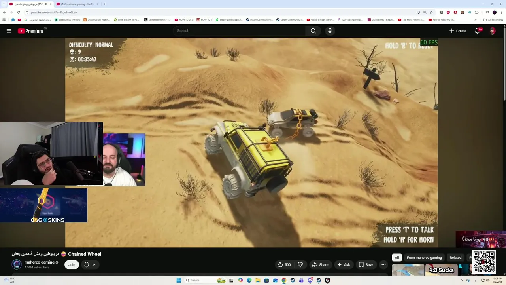
Task: Open Chrome three-dot menu
Action: 502,12
